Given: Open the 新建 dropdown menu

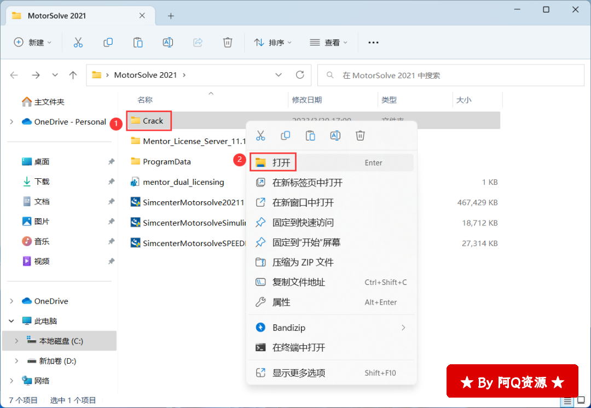Looking at the screenshot, I should [33, 42].
